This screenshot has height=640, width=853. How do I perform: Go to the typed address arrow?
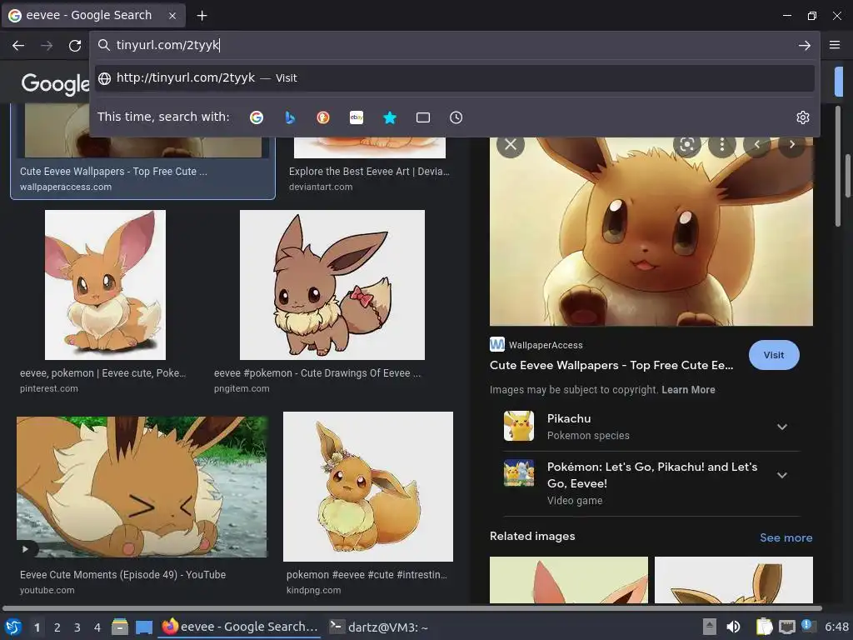pyautogui.click(x=805, y=46)
